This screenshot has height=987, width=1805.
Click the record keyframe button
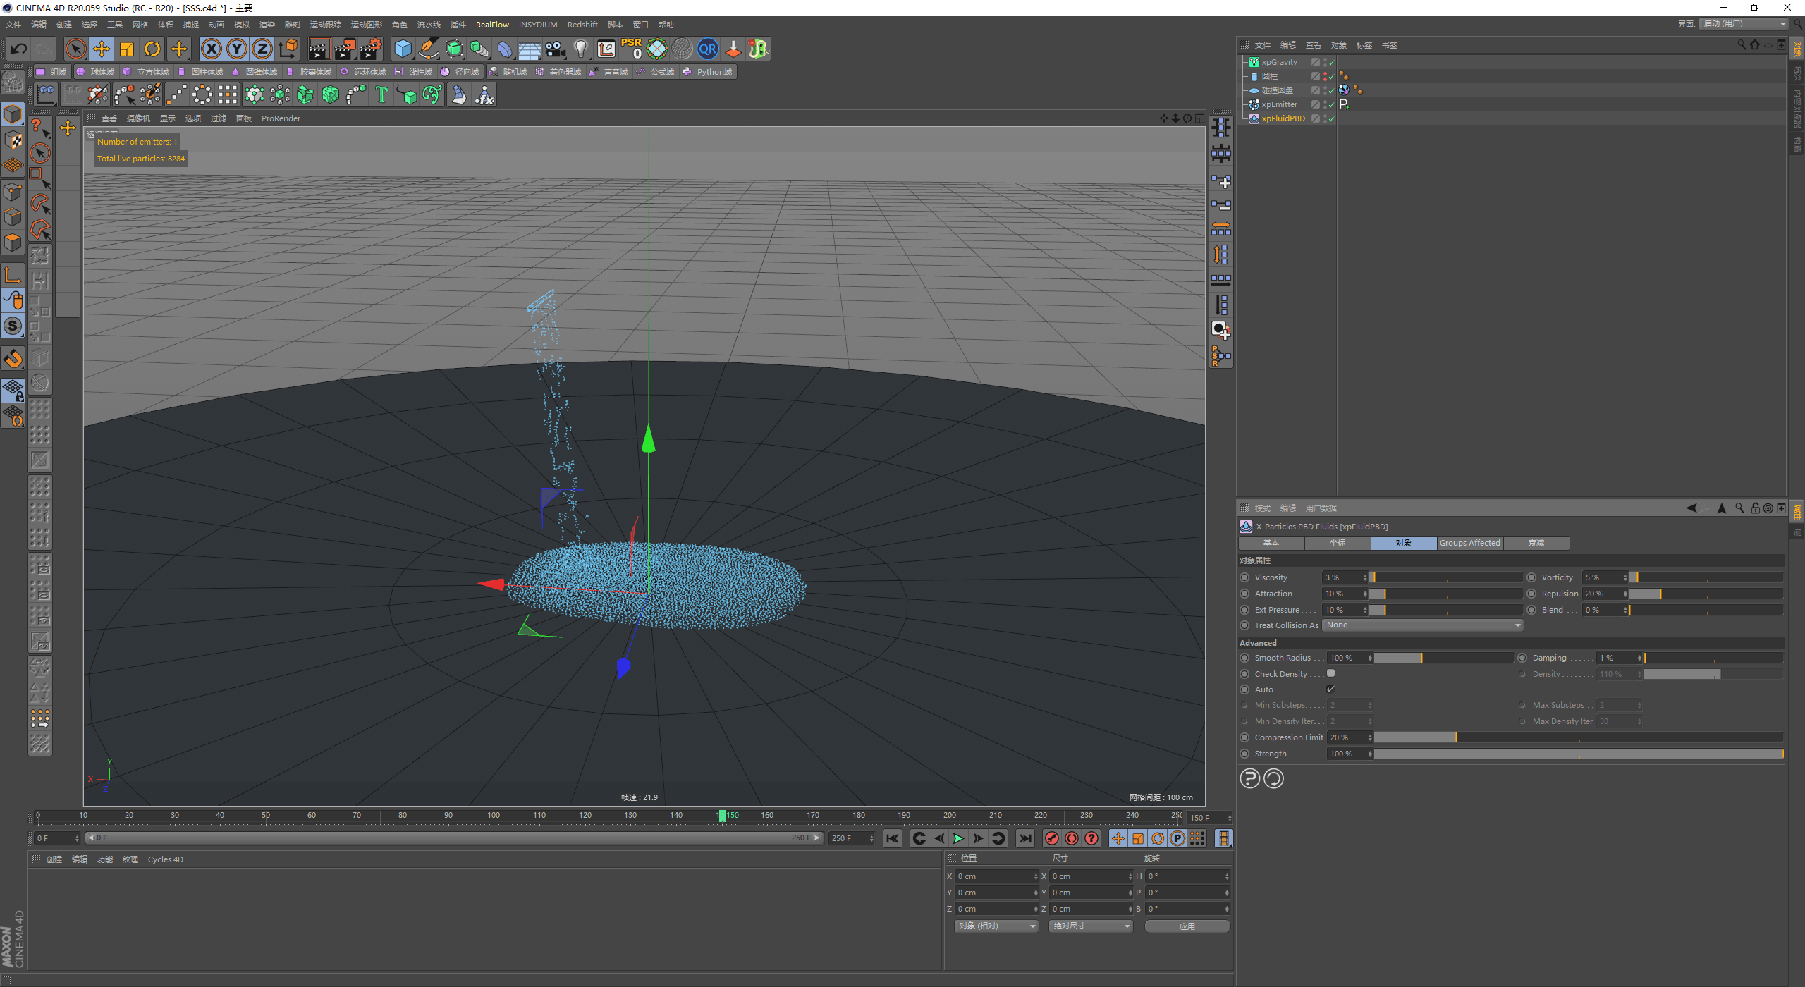pyautogui.click(x=1052, y=838)
